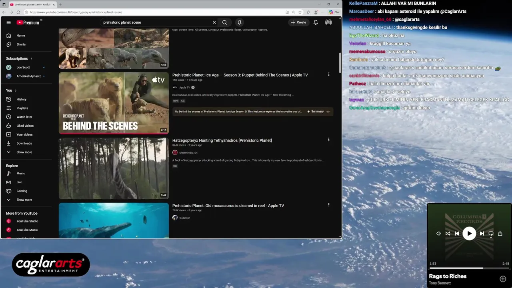Screen dimensions: 512x288
Task: Open Copilot Chat in browser toolbar
Action: (334, 12)
